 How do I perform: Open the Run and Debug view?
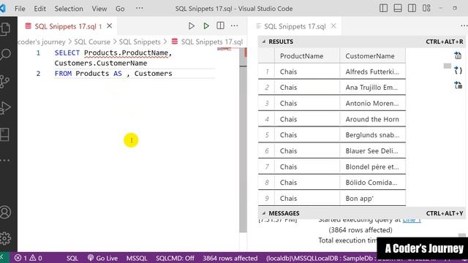click(5, 107)
